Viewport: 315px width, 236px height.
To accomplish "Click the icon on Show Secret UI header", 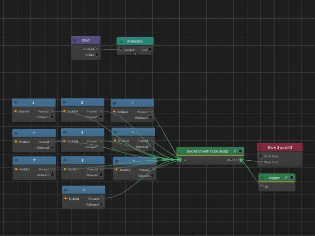I will [x=261, y=148].
